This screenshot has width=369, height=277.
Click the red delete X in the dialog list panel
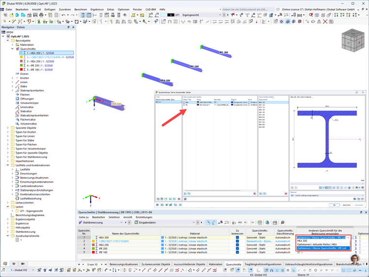179,199
